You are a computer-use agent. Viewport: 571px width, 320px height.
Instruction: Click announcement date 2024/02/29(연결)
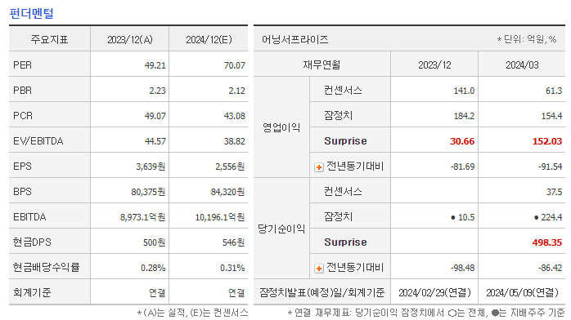[x=434, y=292]
